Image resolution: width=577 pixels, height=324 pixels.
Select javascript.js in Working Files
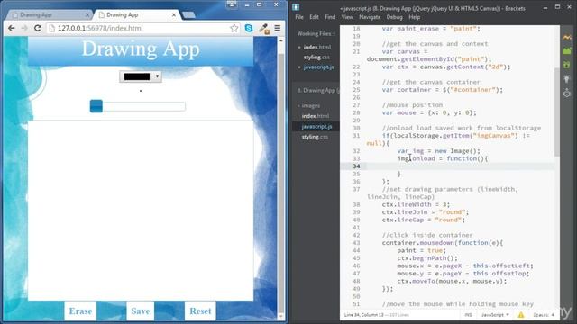[318, 67]
